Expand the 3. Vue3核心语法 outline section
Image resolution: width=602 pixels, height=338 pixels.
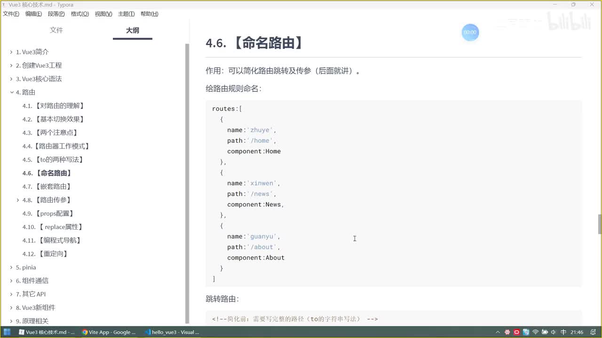(x=12, y=79)
